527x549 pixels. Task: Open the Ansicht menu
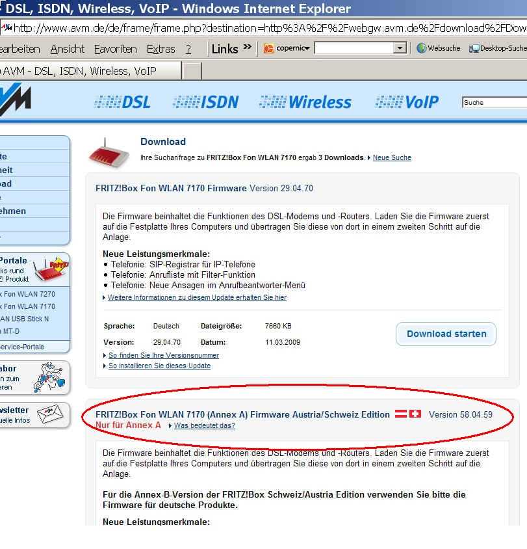click(x=68, y=49)
